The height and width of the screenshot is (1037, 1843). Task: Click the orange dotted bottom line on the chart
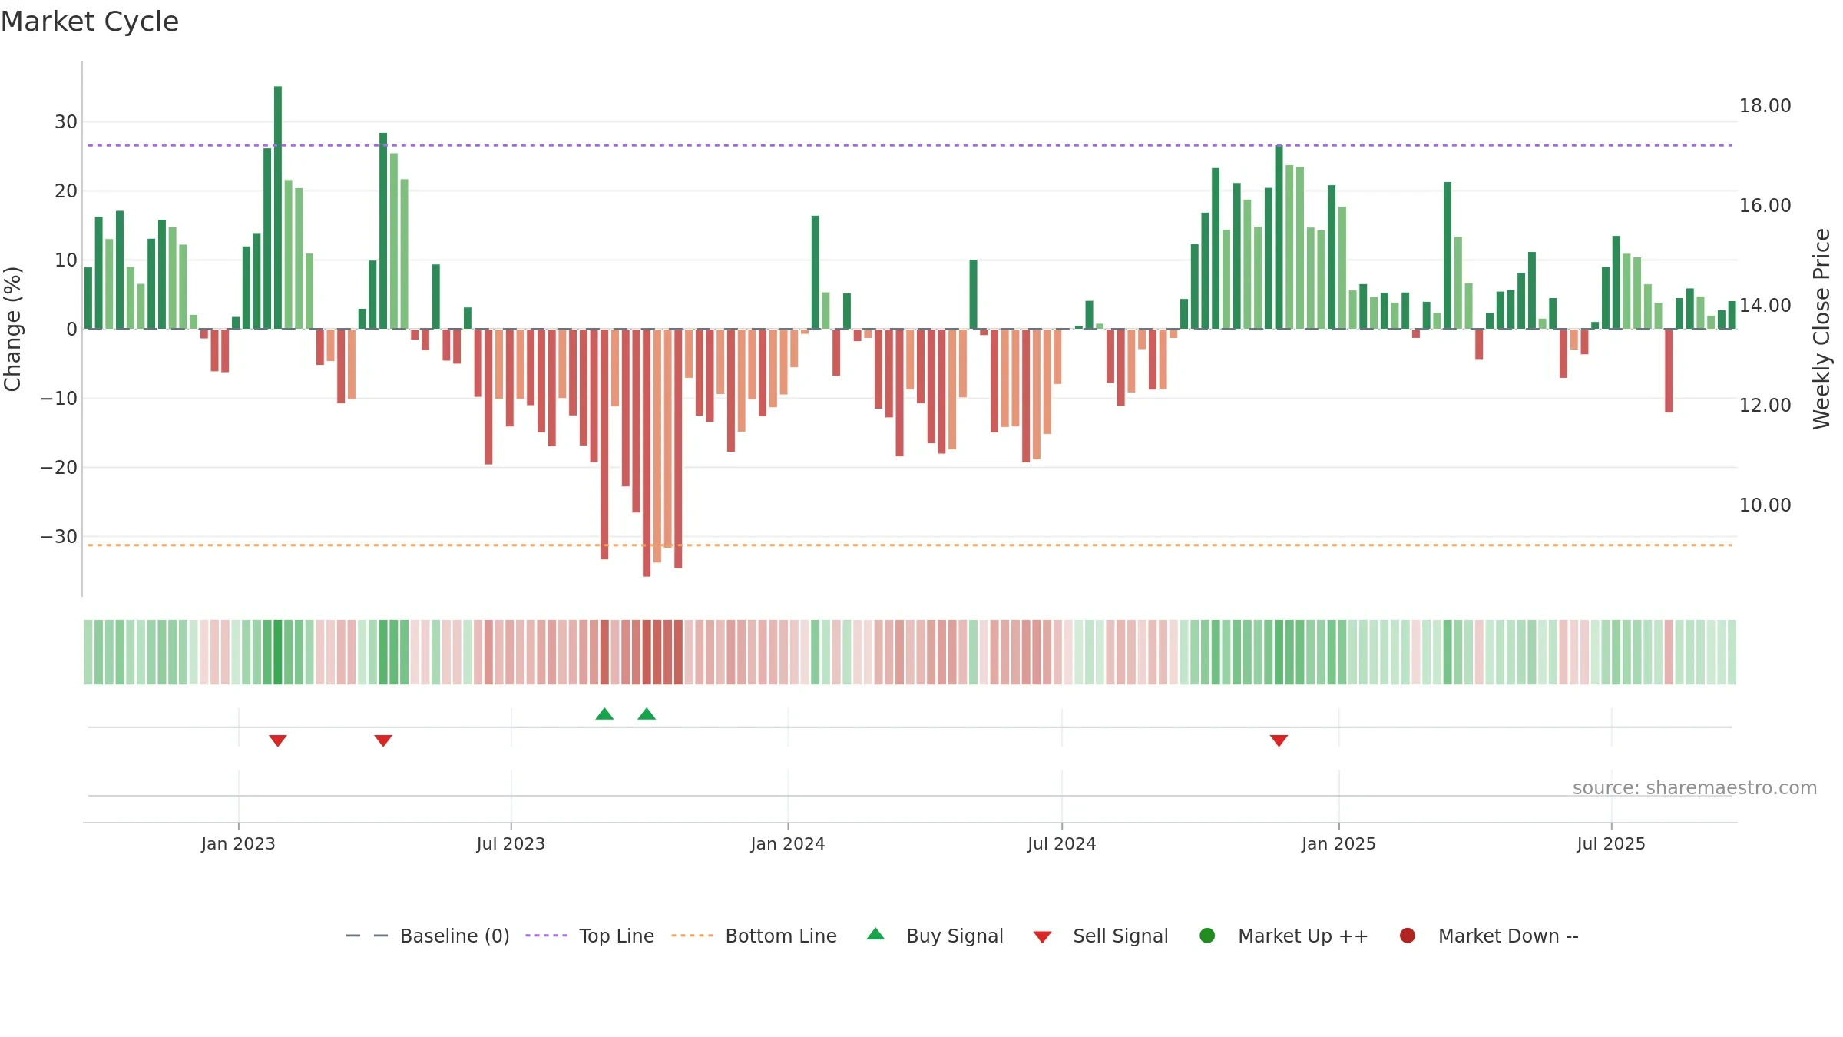(x=910, y=545)
